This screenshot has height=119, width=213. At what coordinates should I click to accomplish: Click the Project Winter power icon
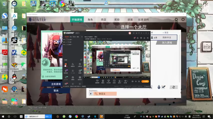[183, 19]
